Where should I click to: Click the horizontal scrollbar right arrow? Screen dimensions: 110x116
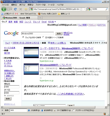coord(106,107)
